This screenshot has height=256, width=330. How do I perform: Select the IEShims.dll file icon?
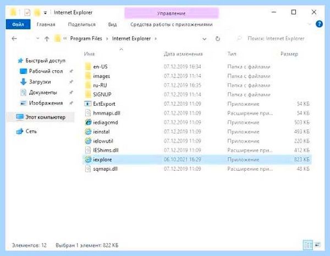(88, 150)
